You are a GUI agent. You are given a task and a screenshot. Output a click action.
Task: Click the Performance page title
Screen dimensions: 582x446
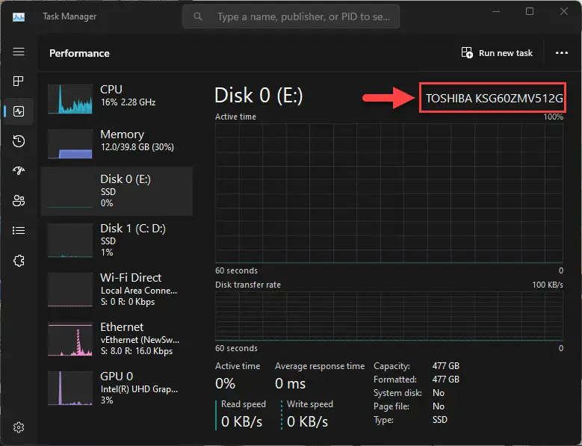(x=79, y=53)
